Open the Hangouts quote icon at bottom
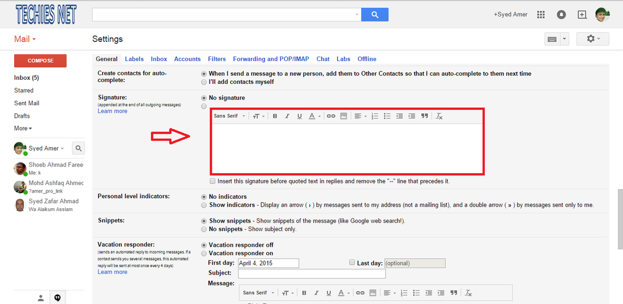The image size is (623, 304). click(58, 298)
